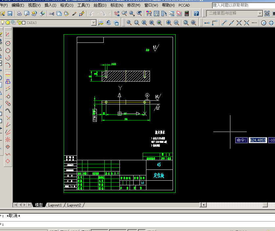Open the 绘图(D) menu
Viewport: 275px width, 231px height.
coord(100,5)
